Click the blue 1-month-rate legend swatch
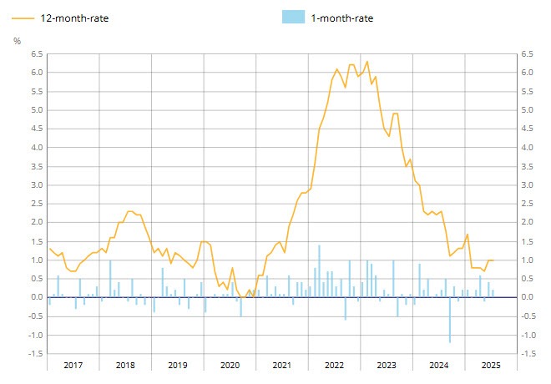Screen dimensions: 551x384 [x=293, y=17]
